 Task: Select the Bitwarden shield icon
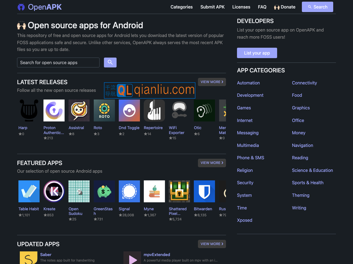tap(204, 191)
